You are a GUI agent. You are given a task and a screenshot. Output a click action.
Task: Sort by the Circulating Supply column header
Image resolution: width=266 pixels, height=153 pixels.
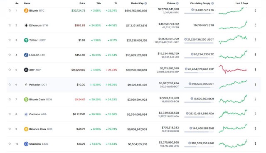click(200, 3)
